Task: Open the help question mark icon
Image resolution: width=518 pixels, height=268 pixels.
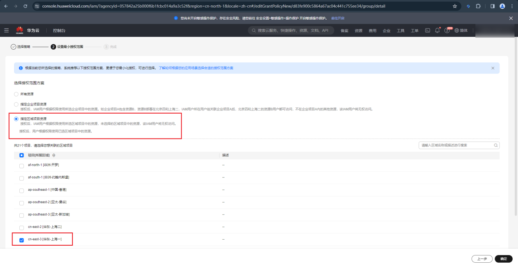Action: (447, 31)
